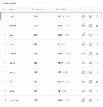The image size is (103, 107).
Task: Select the trending word booking
Action: 14,100
